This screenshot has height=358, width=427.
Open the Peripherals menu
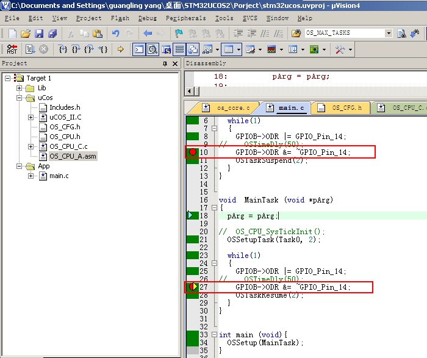tap(185, 18)
